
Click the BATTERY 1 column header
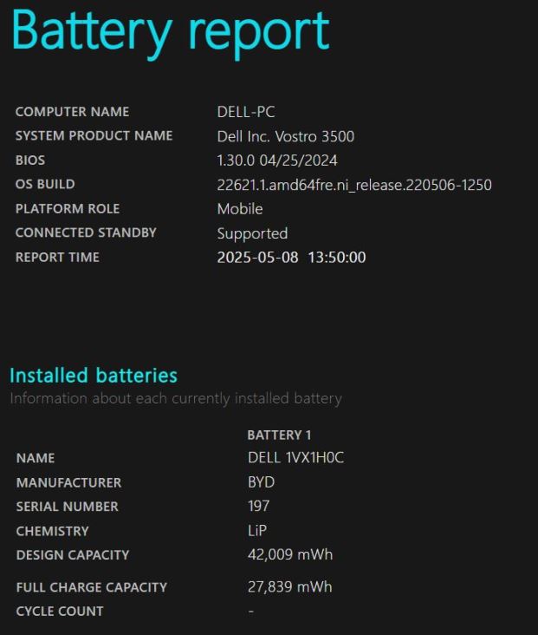[x=279, y=435]
